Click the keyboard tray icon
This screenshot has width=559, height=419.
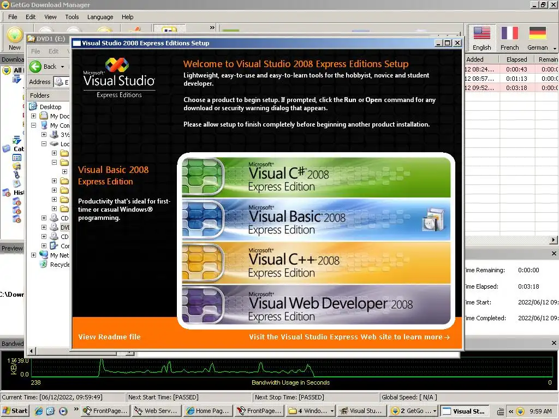tap(501, 411)
